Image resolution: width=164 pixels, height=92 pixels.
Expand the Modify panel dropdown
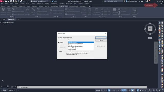click(57, 17)
